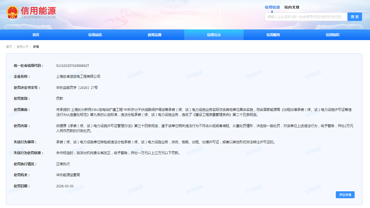Click 首页 in the breadcrumb trail
Image resolution: width=370 pixels, height=208 pixels.
click(x=8, y=46)
